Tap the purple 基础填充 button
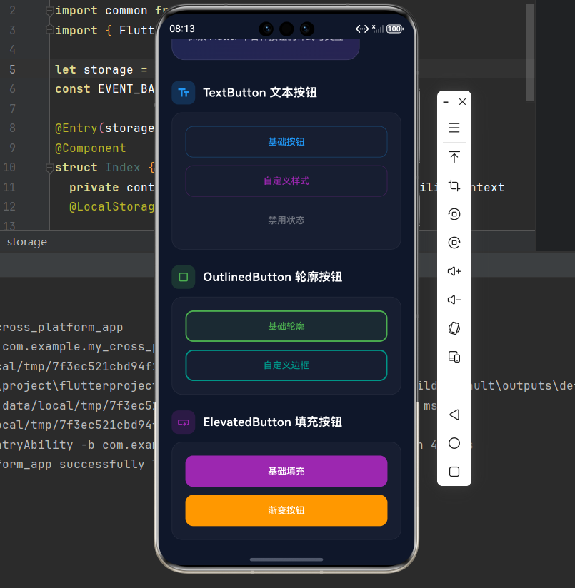The image size is (575, 588). 286,472
